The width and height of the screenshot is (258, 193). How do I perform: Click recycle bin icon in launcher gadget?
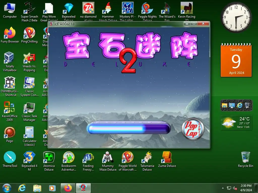point(247,105)
